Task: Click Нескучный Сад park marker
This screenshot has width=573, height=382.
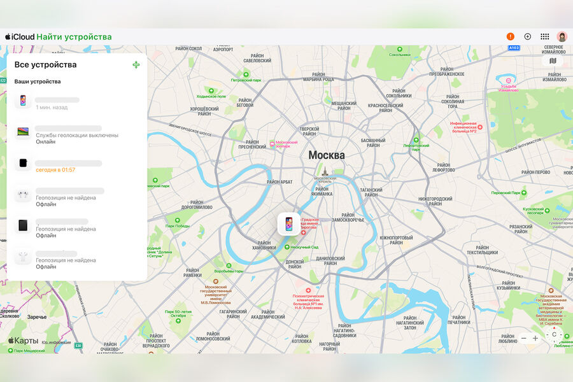Action: [x=287, y=248]
